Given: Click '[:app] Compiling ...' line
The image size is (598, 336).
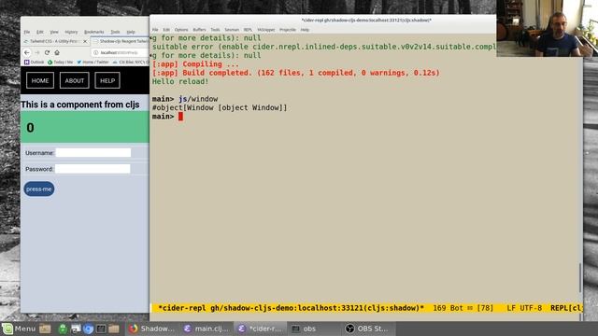Looking at the screenshot, I should pos(195,64).
